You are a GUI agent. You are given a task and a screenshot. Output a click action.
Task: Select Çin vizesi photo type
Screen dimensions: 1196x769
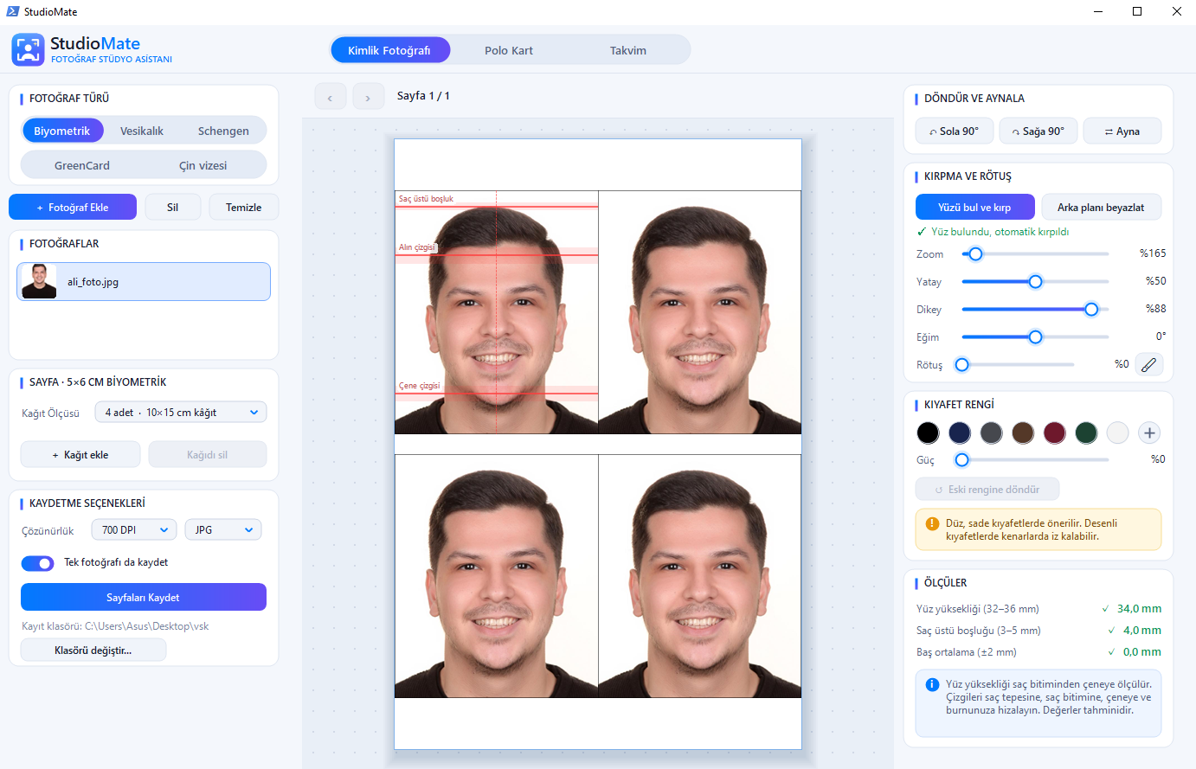click(203, 165)
